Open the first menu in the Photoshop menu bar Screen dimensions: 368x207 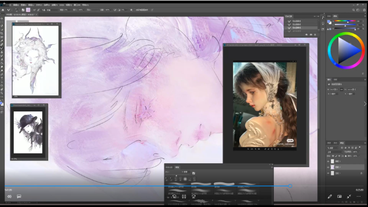[8, 5]
